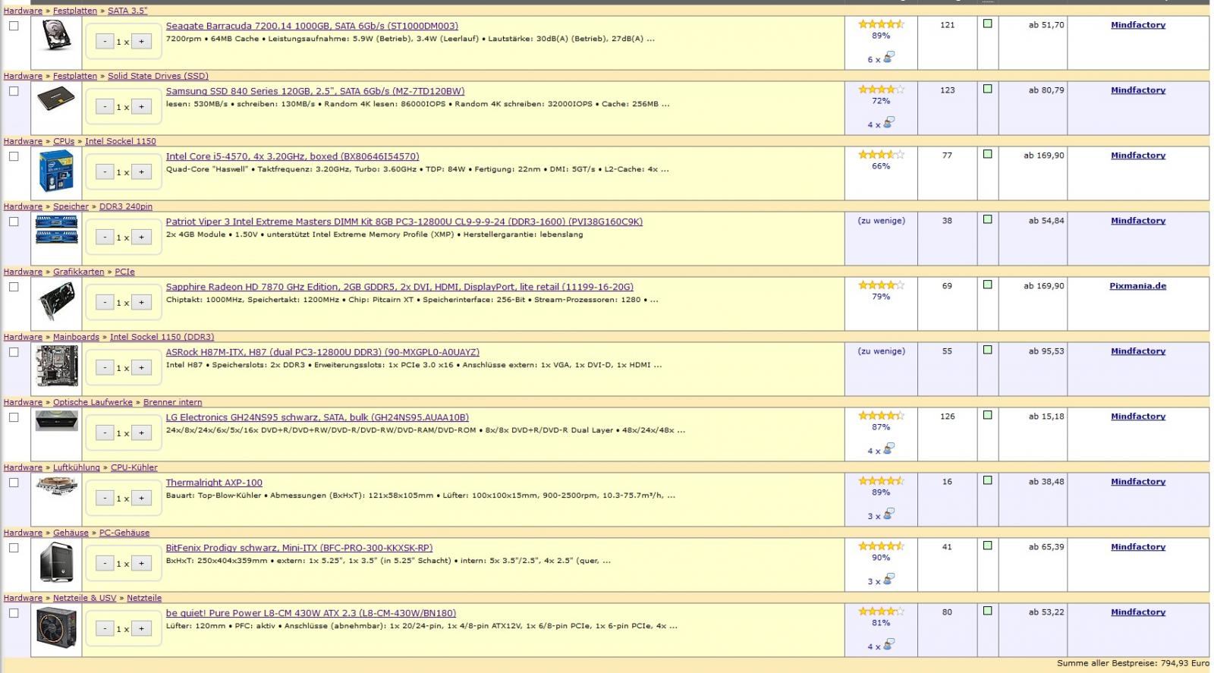Increase Seagate Barracuda quantity with plus
Viewport: 1214px width, 673px height.
coord(141,42)
